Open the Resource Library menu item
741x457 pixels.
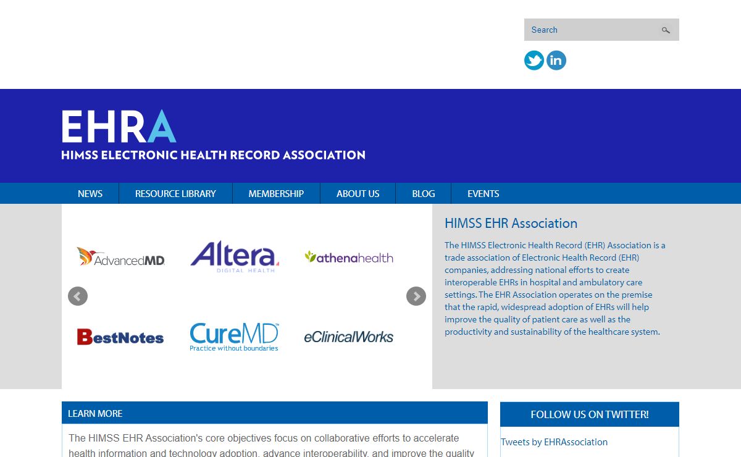point(175,193)
